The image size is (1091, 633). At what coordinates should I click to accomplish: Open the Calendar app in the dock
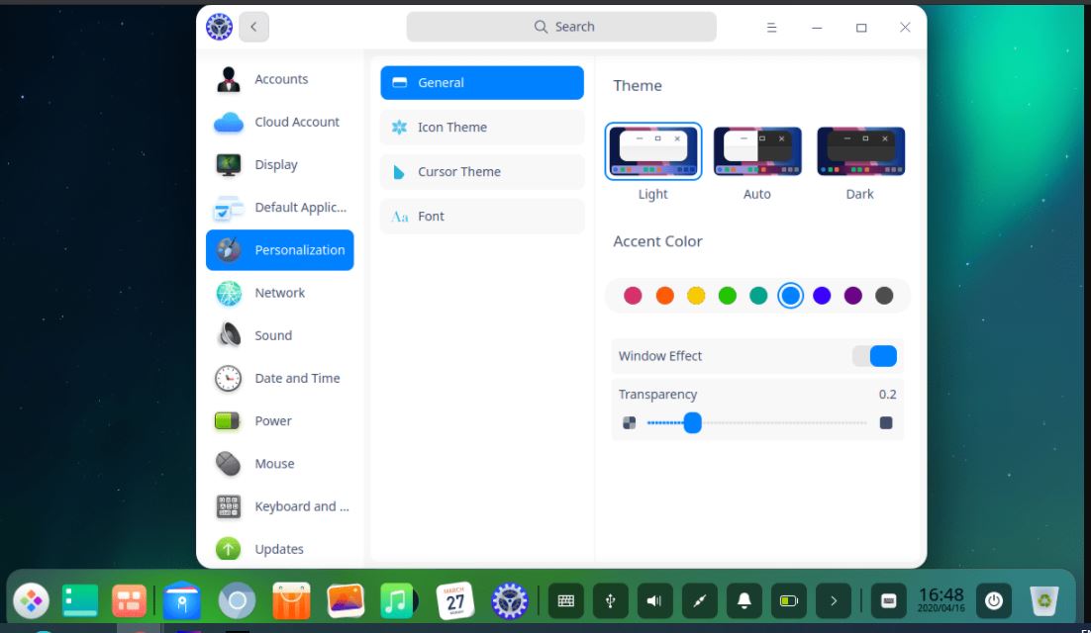pyautogui.click(x=455, y=600)
